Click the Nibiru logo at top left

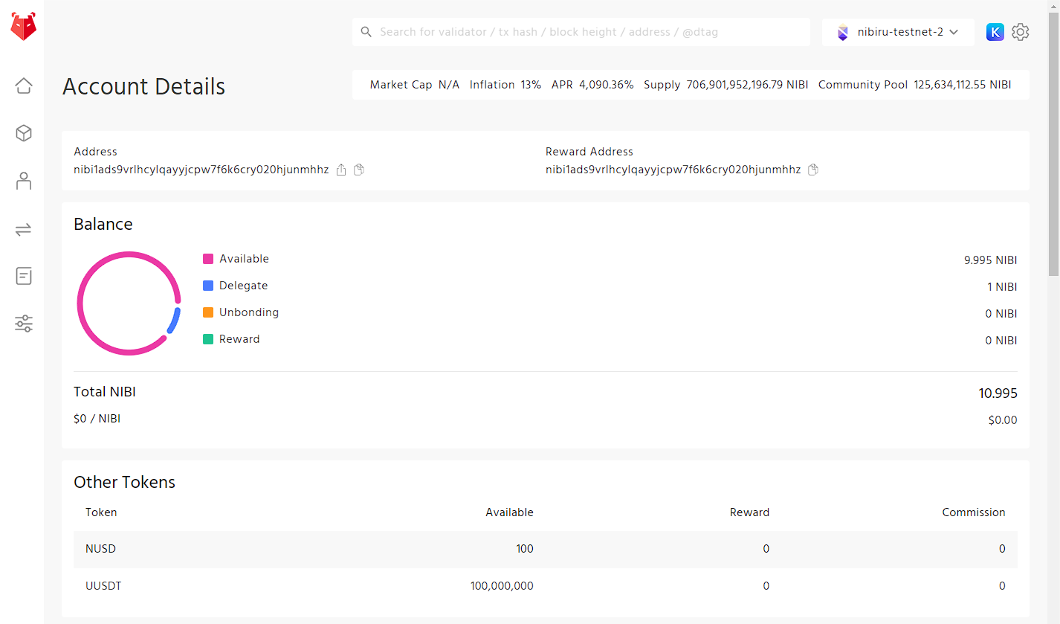(x=22, y=25)
